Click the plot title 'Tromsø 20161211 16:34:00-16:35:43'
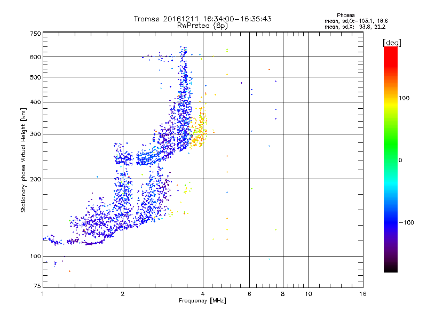 point(202,19)
